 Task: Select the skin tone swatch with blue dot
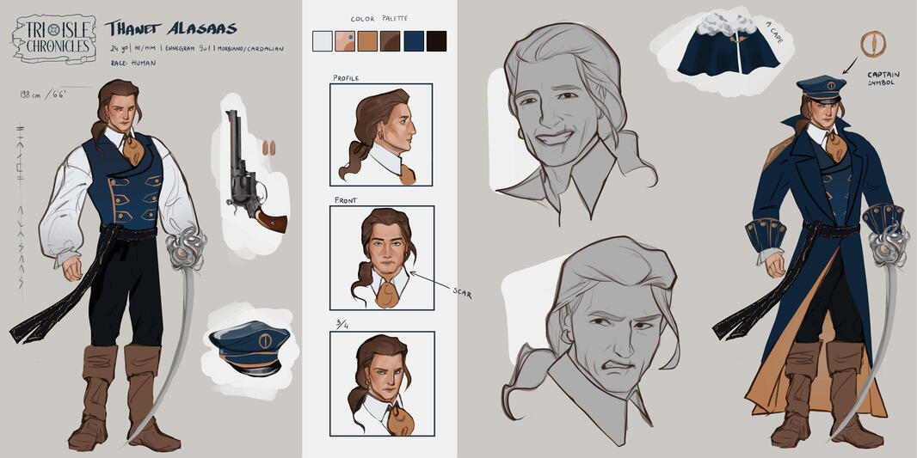click(x=345, y=41)
